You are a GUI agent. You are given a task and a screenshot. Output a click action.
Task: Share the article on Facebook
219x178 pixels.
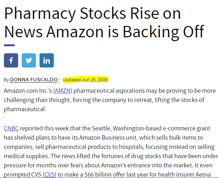pos(11,60)
